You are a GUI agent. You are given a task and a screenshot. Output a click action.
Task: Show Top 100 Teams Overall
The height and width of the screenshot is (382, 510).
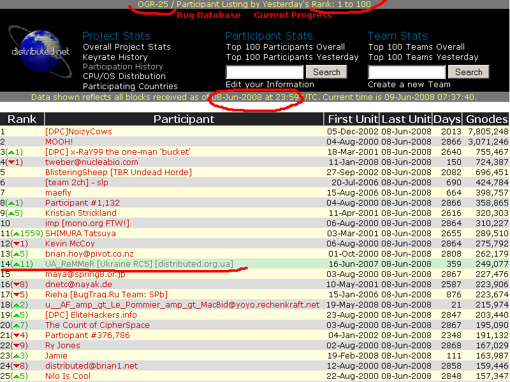click(x=416, y=46)
